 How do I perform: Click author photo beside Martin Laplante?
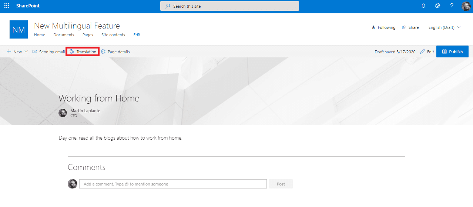click(63, 113)
